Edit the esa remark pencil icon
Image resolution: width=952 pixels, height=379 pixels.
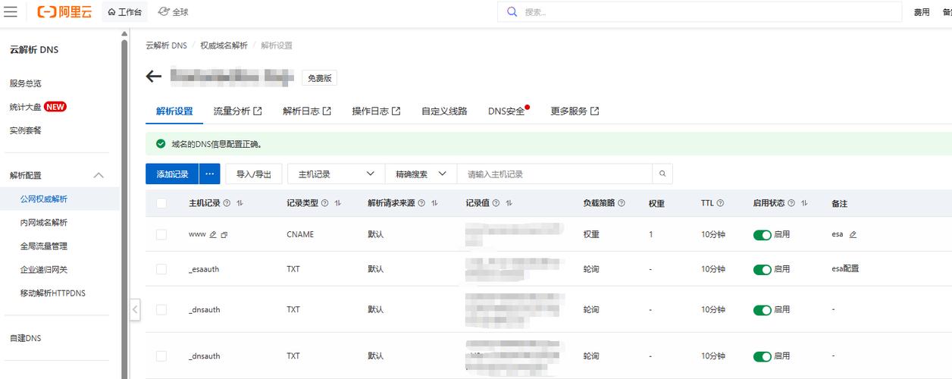[853, 234]
